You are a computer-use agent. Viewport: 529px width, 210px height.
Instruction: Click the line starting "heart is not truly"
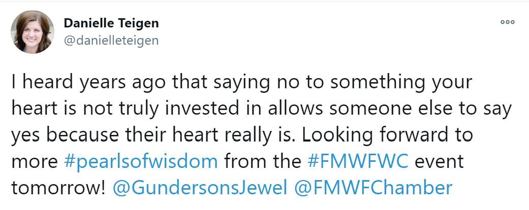point(262,110)
